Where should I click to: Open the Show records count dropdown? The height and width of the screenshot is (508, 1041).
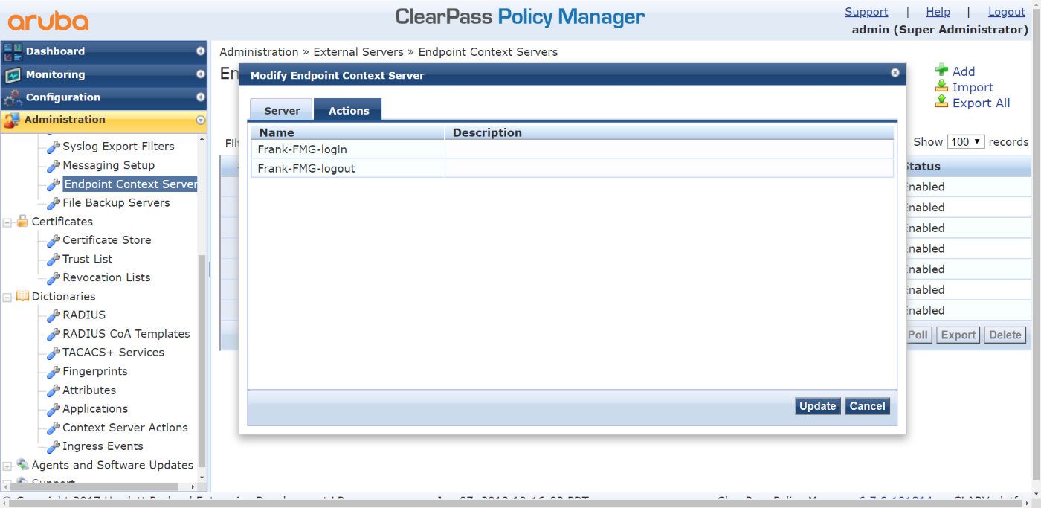point(966,141)
